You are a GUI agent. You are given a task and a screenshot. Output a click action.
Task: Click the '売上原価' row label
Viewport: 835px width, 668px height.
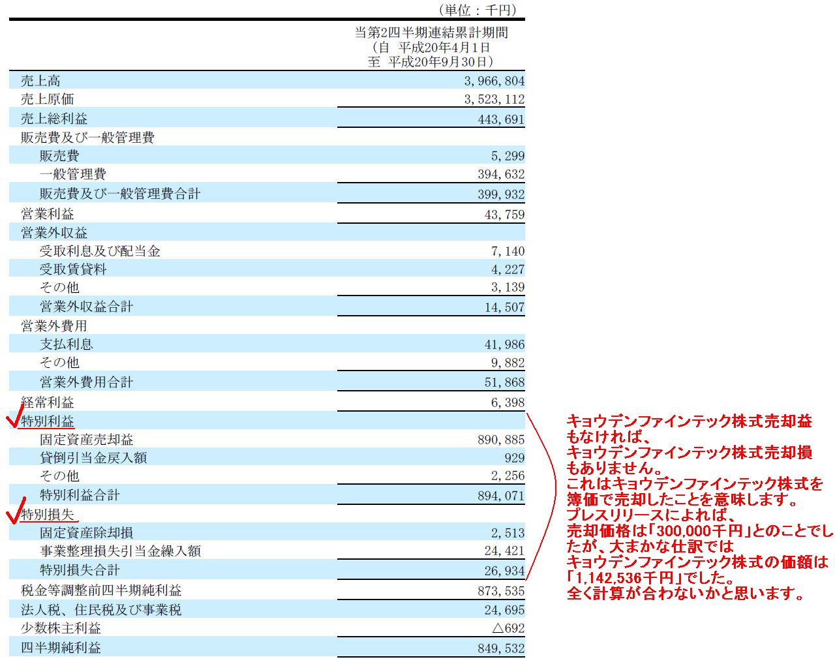pyautogui.click(x=47, y=99)
